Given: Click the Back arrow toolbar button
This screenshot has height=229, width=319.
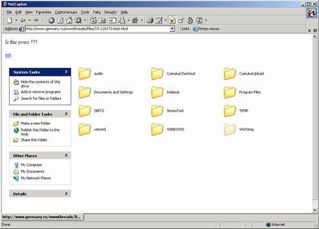Looking at the screenshot, I should coord(23,20).
